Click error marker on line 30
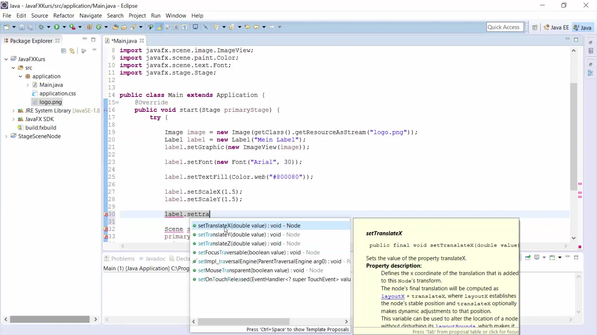Image resolution: width=597 pixels, height=335 pixels. pos(106,214)
